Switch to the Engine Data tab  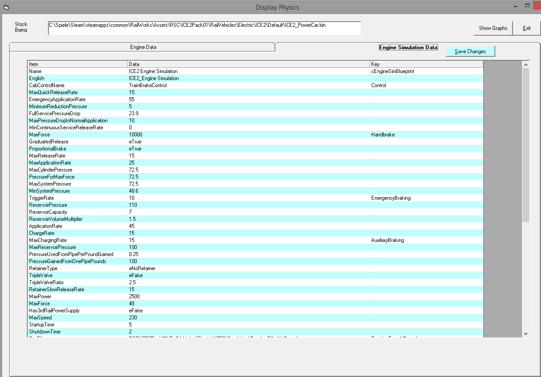[143, 47]
